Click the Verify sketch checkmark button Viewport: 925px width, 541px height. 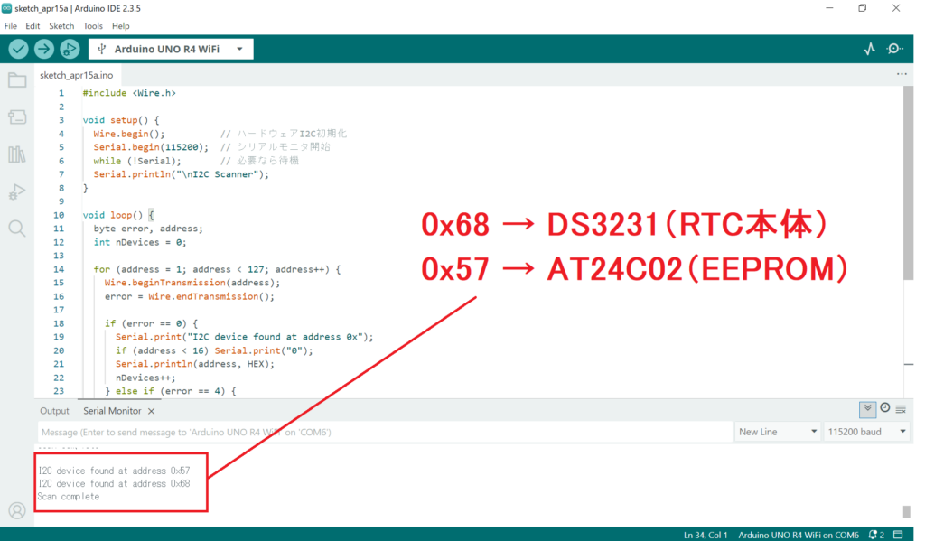pyautogui.click(x=19, y=49)
